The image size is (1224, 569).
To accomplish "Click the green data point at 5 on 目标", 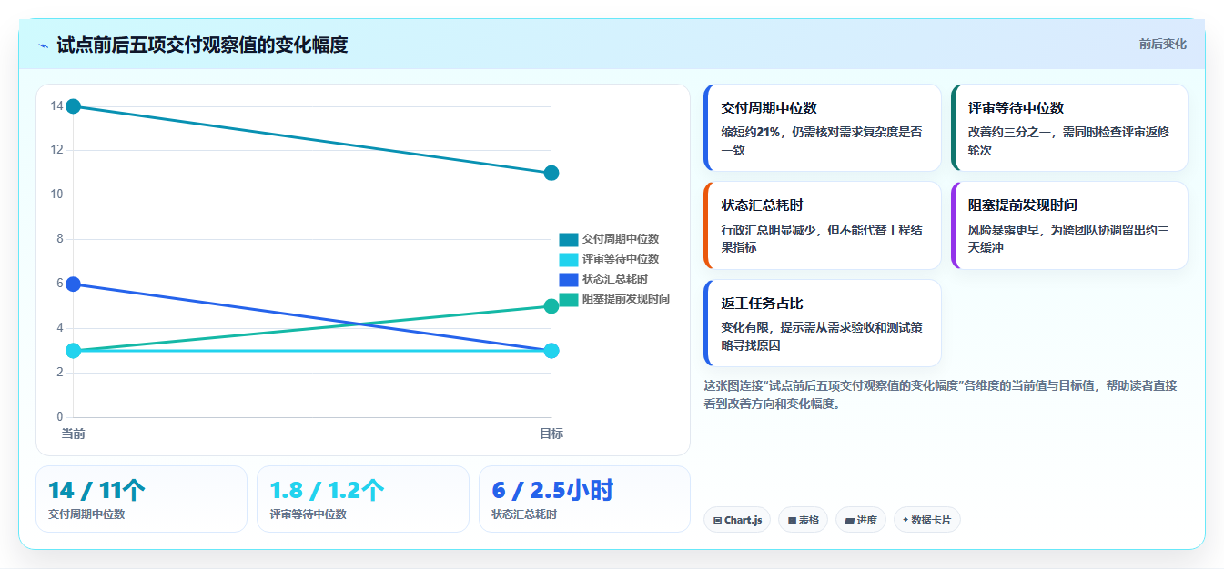I will click(x=551, y=306).
